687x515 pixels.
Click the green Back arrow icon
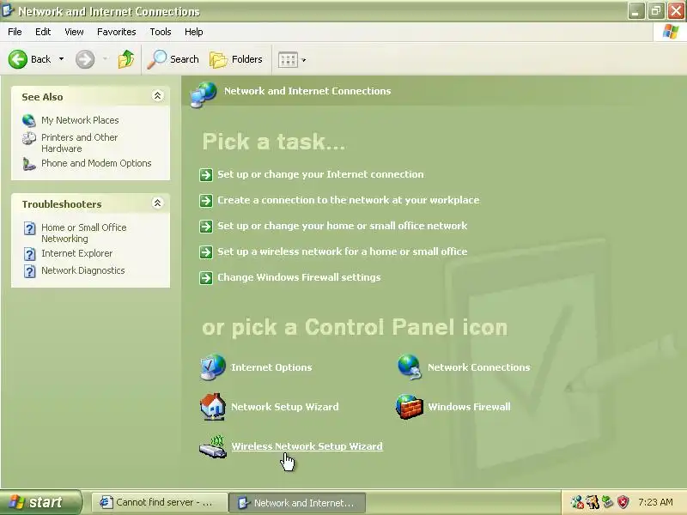18,59
